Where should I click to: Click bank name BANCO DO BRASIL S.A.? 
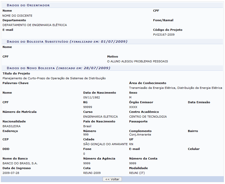pos(20,163)
